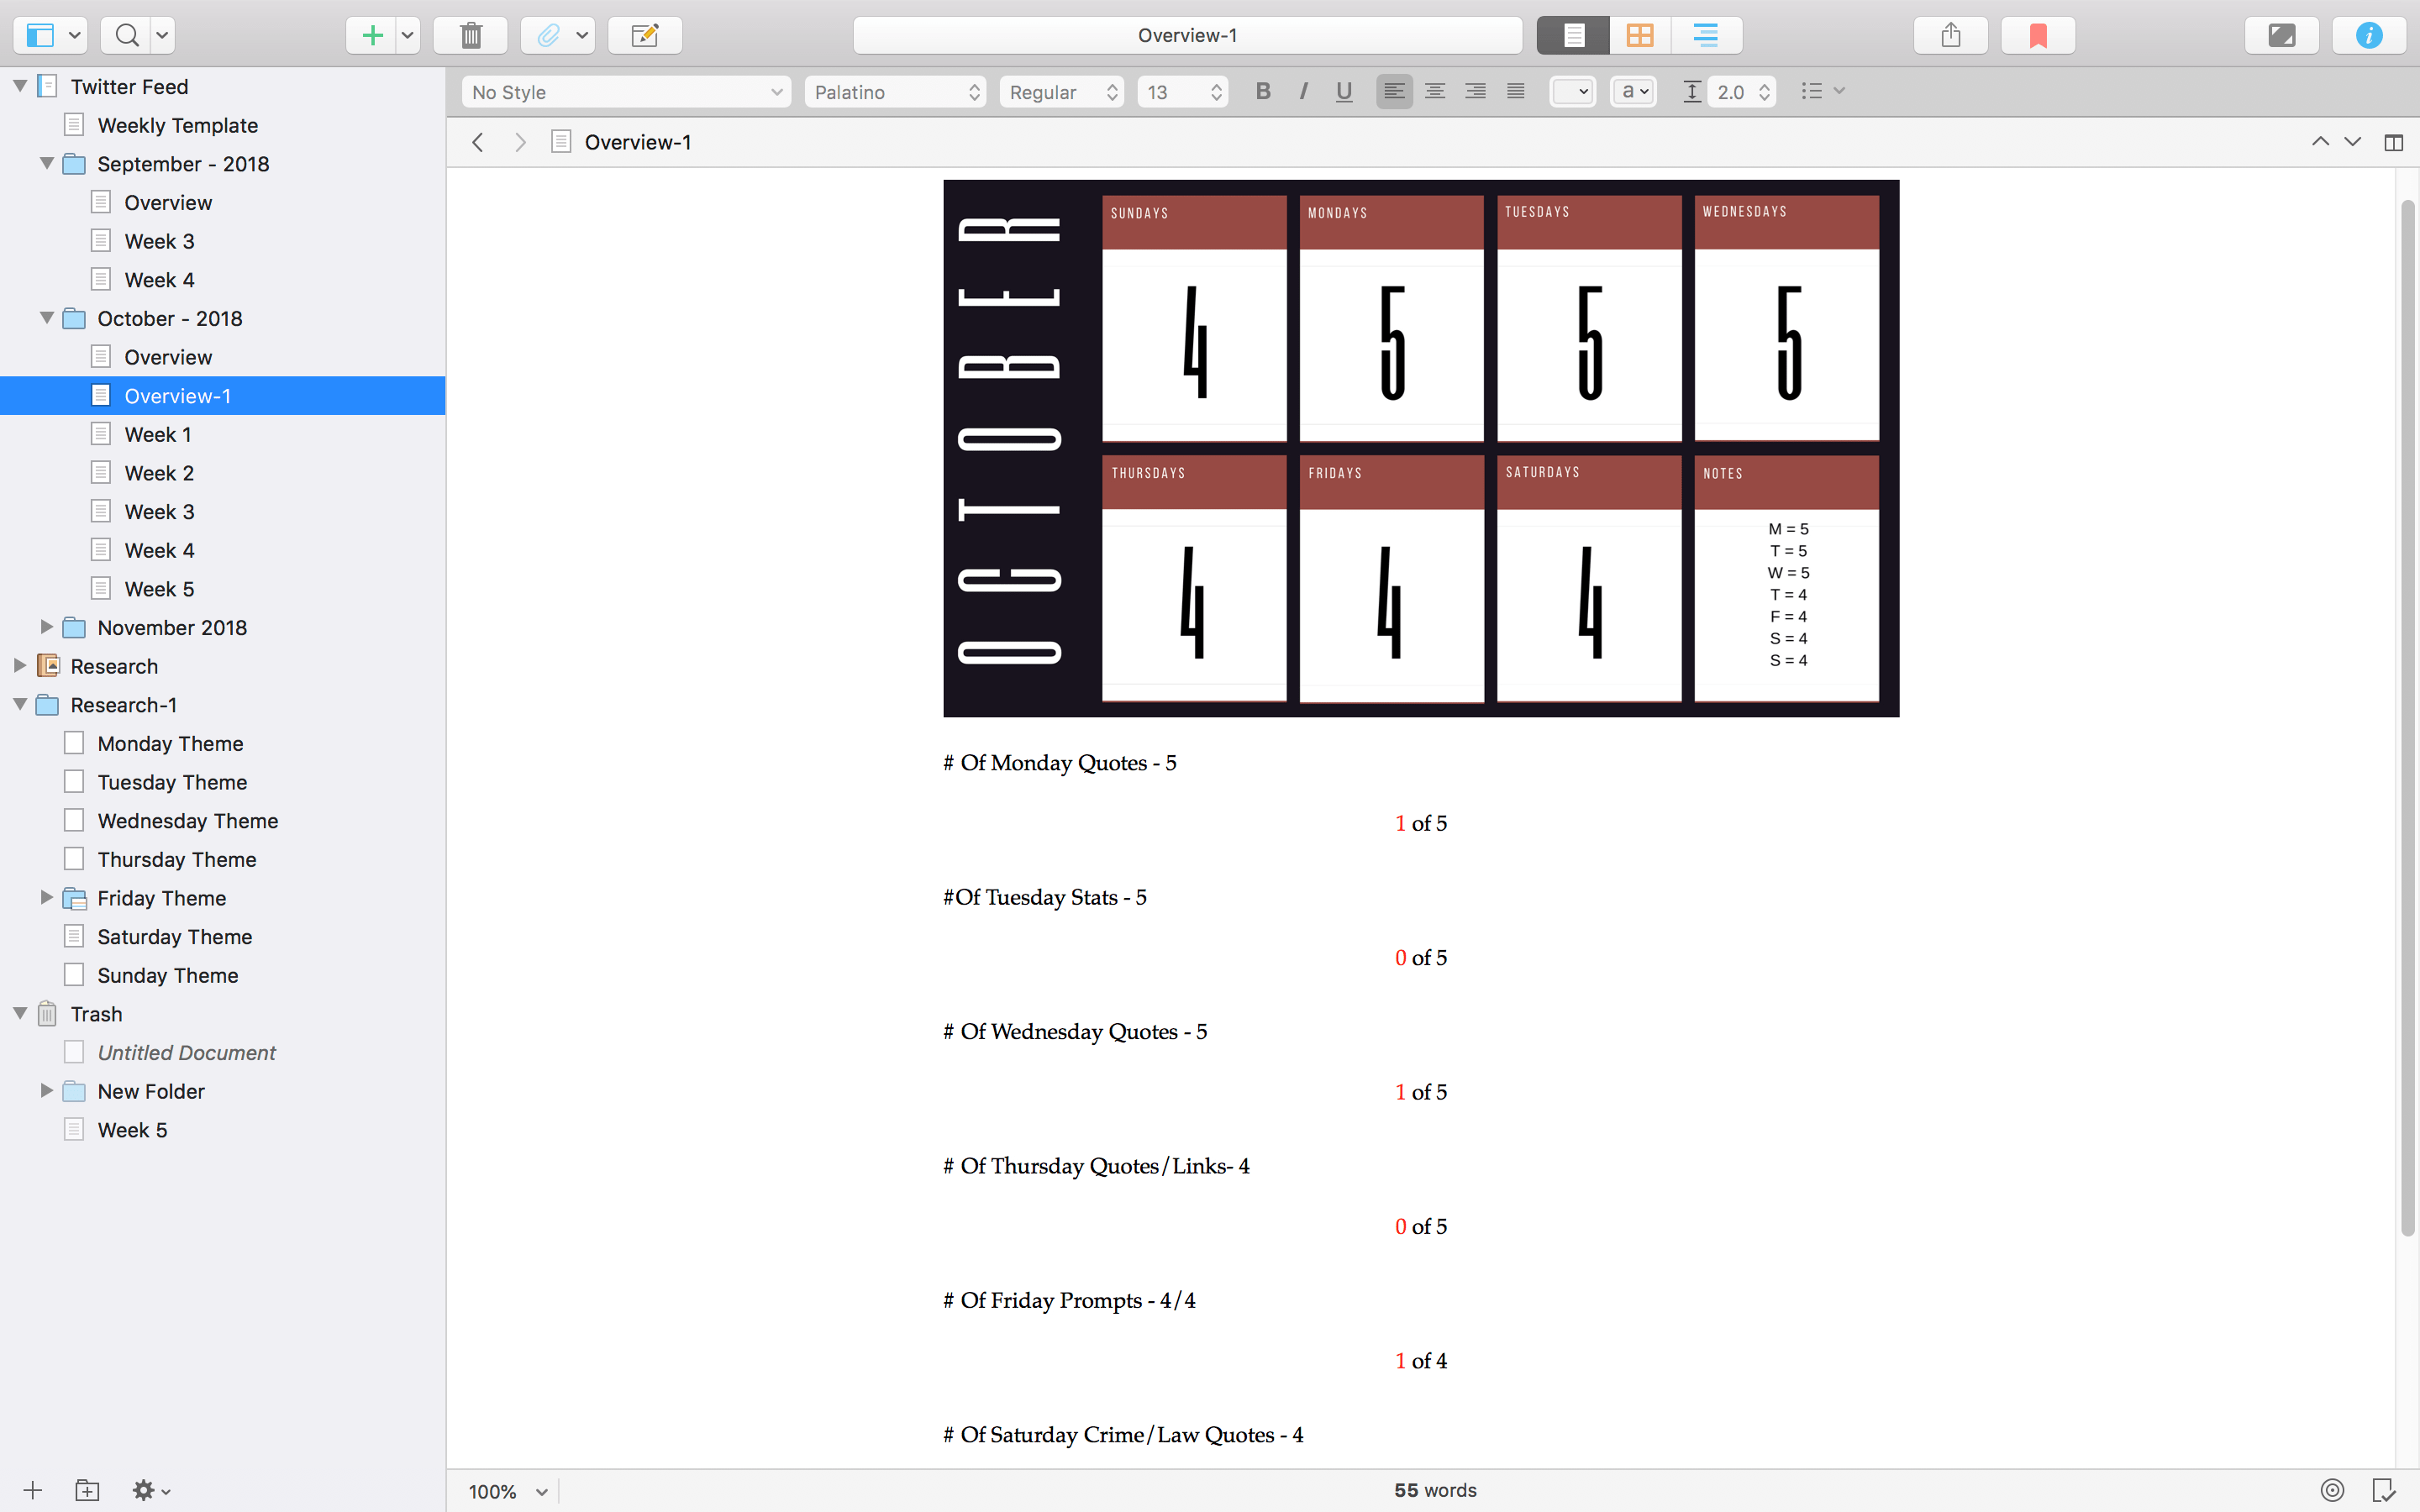Navigate back using the left arrow

[x=478, y=142]
